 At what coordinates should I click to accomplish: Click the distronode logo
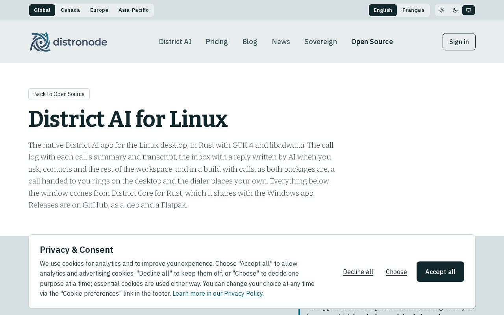[x=69, y=42]
